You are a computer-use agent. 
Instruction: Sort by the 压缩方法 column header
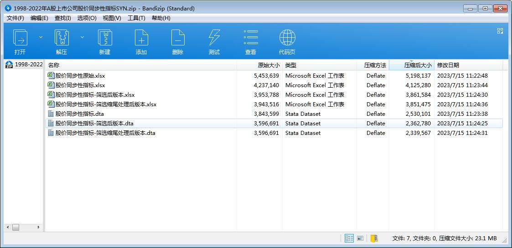[x=372, y=65]
